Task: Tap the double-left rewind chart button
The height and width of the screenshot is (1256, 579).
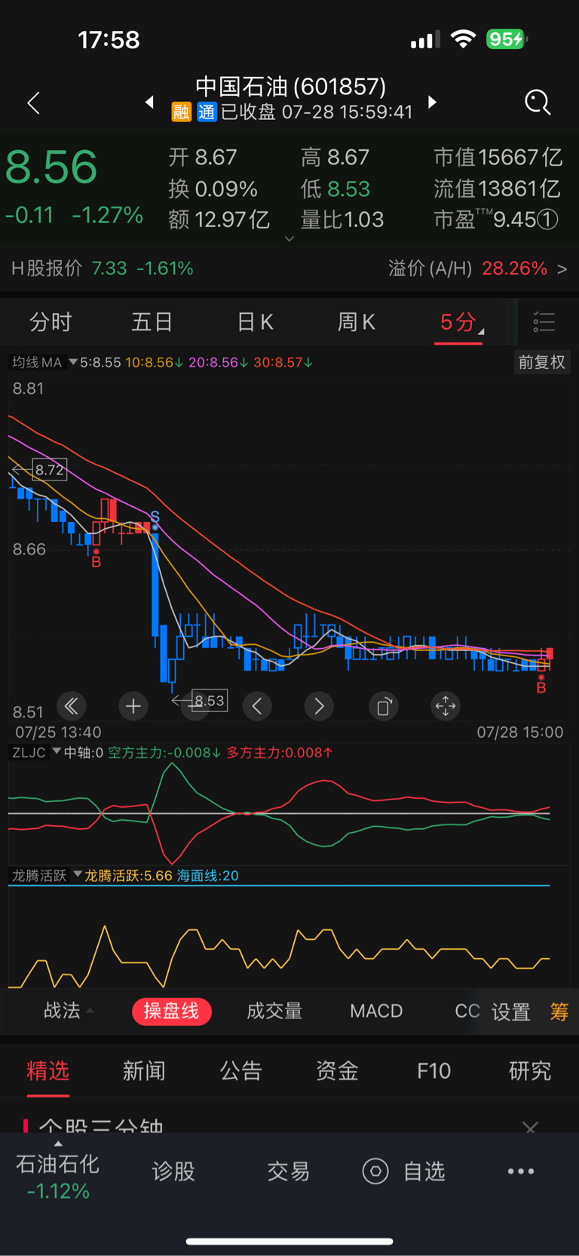Action: click(72, 706)
